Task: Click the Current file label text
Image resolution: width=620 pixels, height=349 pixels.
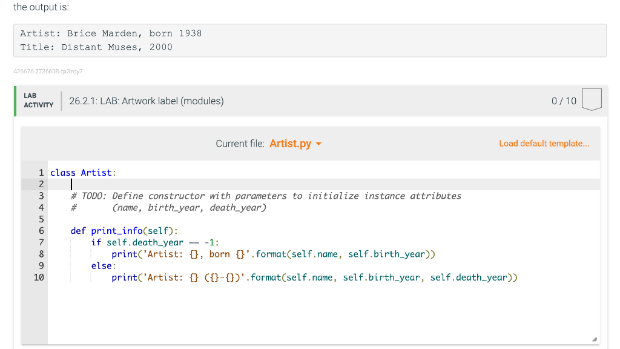Action: click(239, 144)
